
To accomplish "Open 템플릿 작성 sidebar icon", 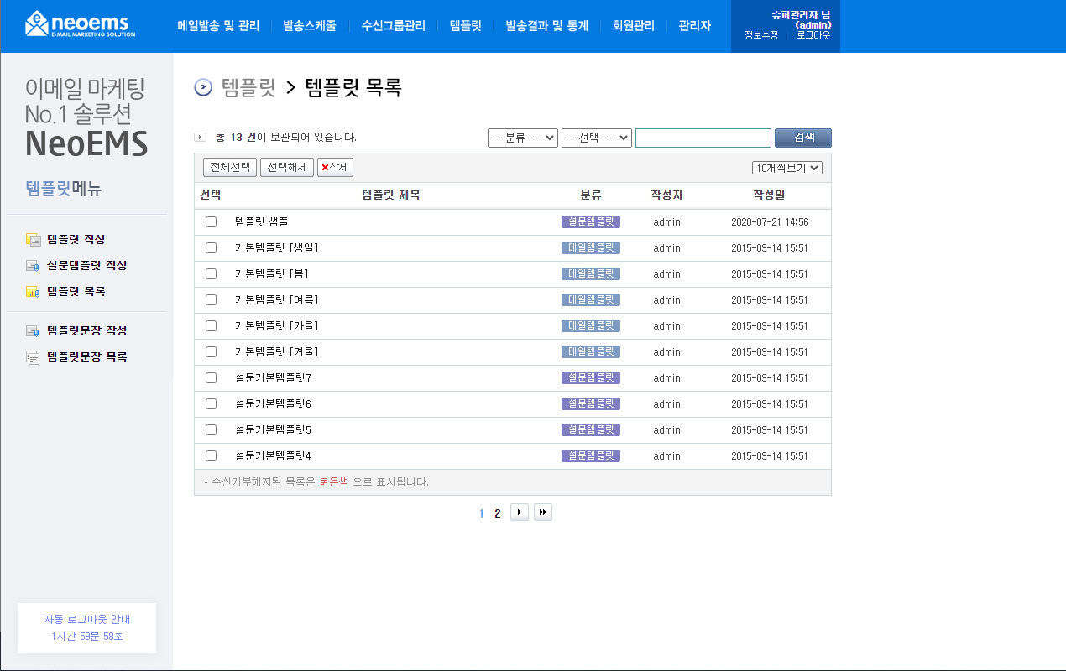I will (x=33, y=240).
